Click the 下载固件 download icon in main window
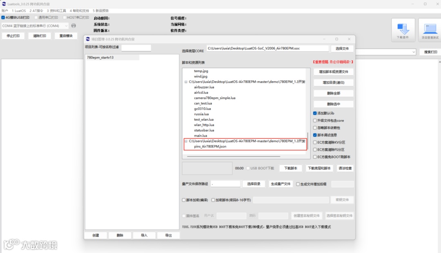441x253 pixels. [x=403, y=30]
